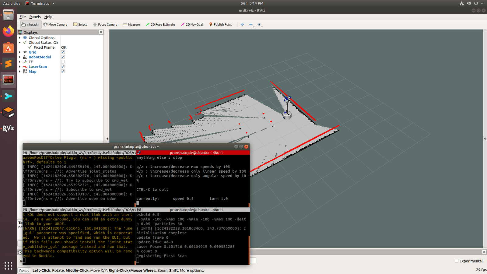Enable the Experimental checkbox

456,261
